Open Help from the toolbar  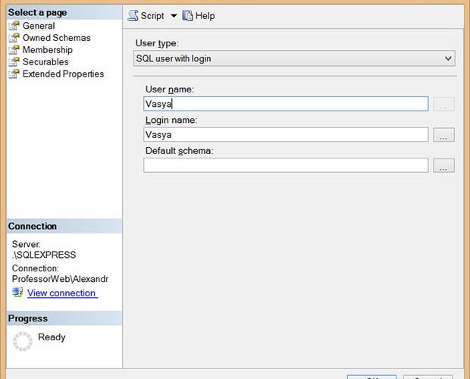point(199,16)
